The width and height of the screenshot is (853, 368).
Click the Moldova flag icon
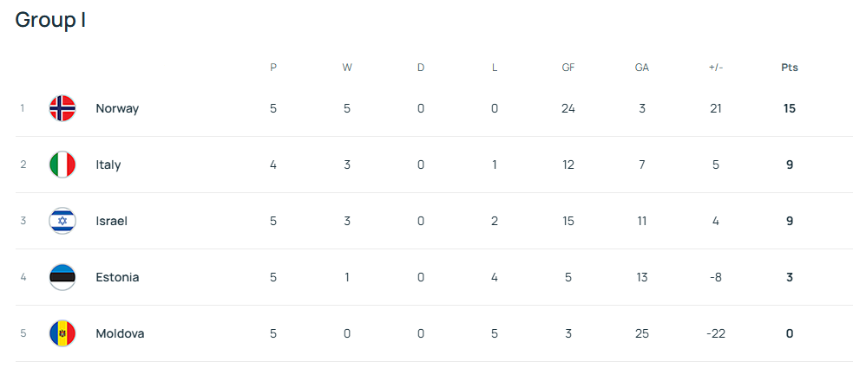click(x=62, y=333)
